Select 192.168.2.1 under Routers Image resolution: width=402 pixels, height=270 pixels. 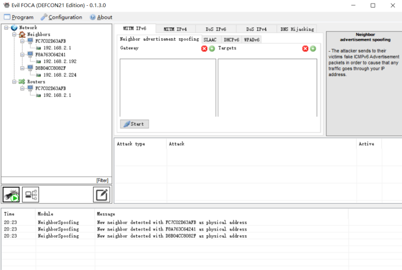pos(57,95)
